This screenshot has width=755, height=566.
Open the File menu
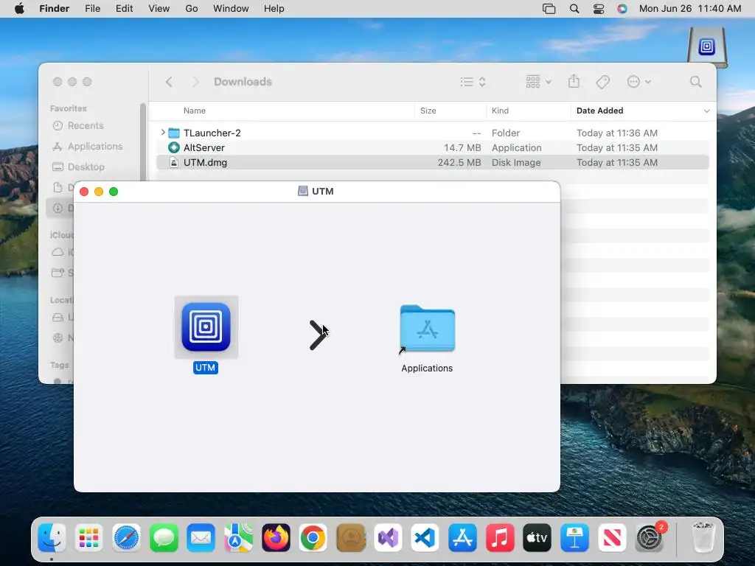(92, 9)
